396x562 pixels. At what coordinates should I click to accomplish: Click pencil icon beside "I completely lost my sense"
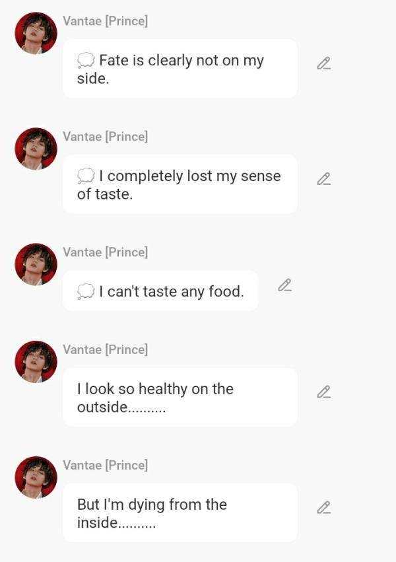point(323,179)
